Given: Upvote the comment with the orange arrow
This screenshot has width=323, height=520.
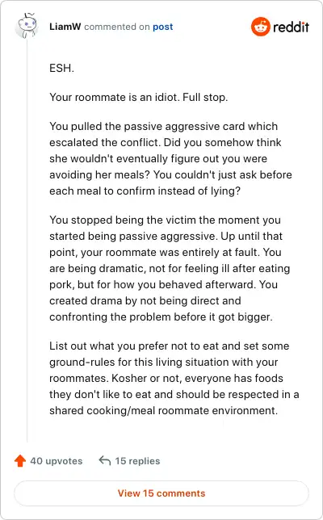Looking at the screenshot, I should coord(20,460).
